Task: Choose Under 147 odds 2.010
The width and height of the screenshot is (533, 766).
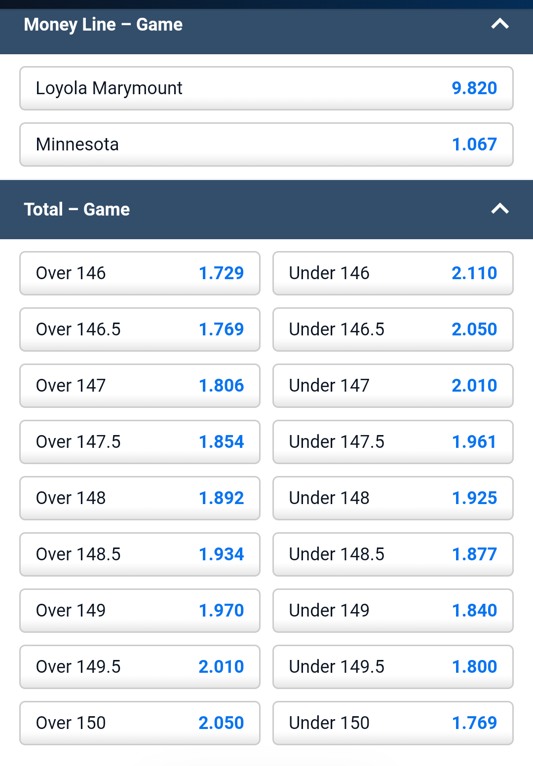Action: 393,386
